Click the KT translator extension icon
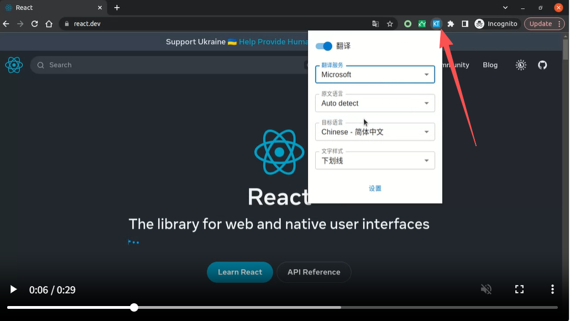This screenshot has height=321, width=575. click(x=436, y=24)
